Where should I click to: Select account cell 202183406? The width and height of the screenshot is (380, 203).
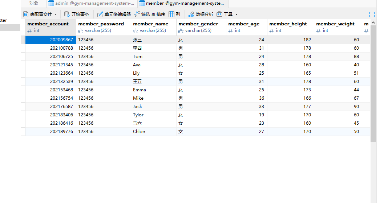pos(50,115)
